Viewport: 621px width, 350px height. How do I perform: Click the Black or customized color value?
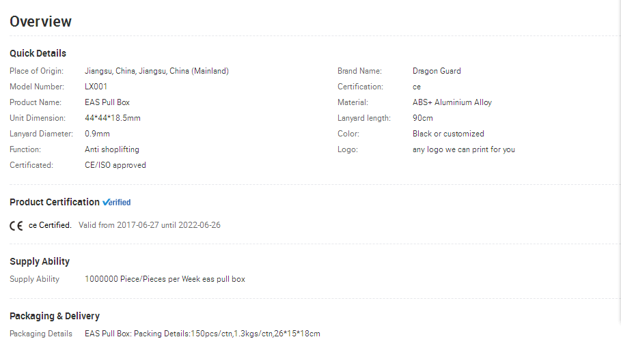coord(448,134)
